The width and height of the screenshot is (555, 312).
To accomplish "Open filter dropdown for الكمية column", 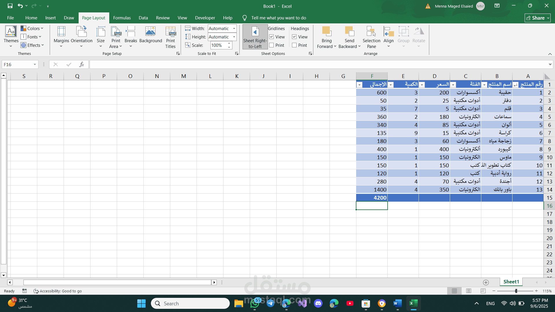I will coord(391,85).
